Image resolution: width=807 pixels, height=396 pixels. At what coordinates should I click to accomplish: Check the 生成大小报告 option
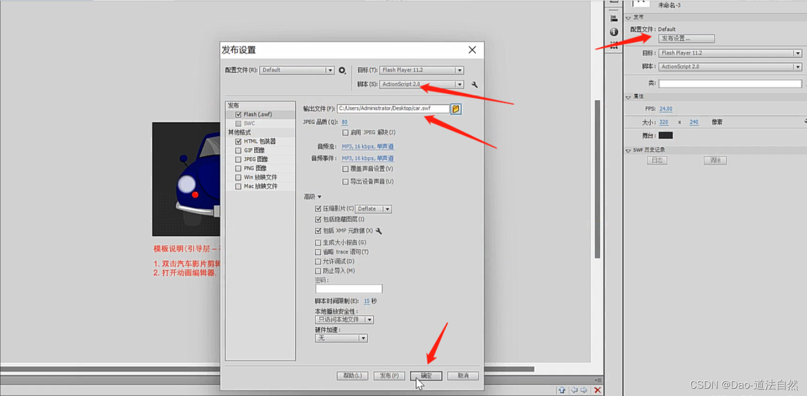[x=318, y=241]
